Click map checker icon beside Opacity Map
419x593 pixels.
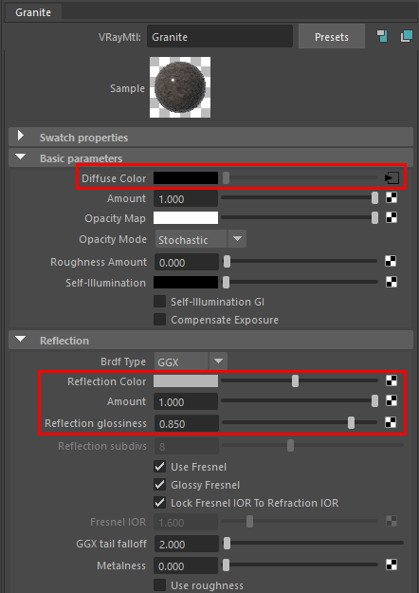click(x=392, y=217)
